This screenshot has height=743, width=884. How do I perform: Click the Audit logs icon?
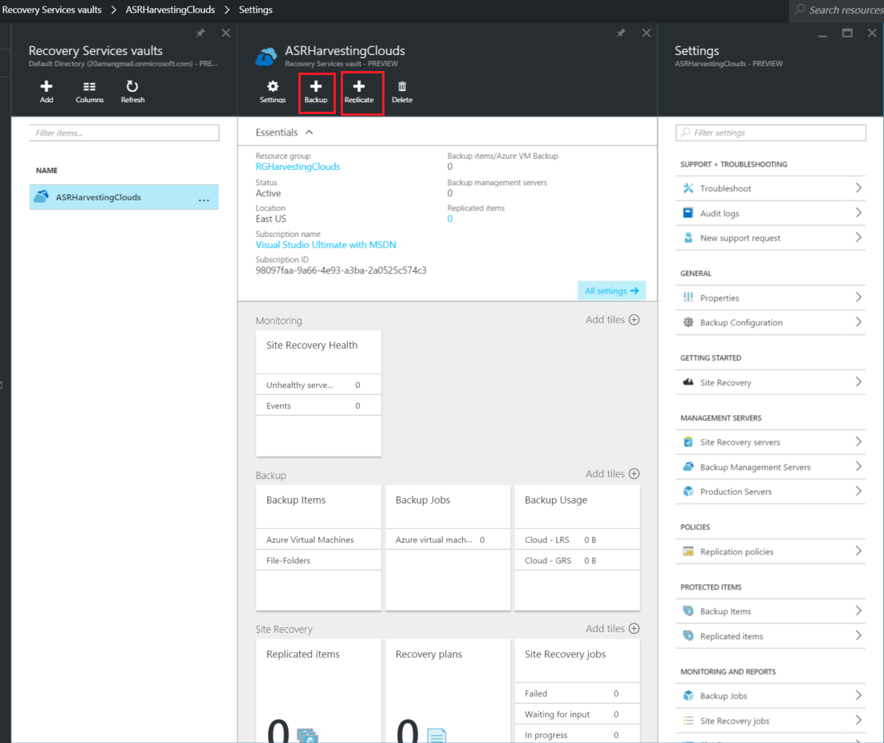pos(689,213)
